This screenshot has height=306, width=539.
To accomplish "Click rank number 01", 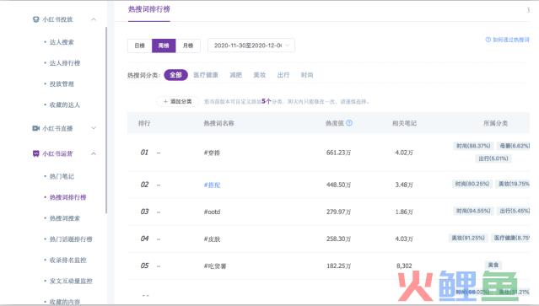I will 144,152.
